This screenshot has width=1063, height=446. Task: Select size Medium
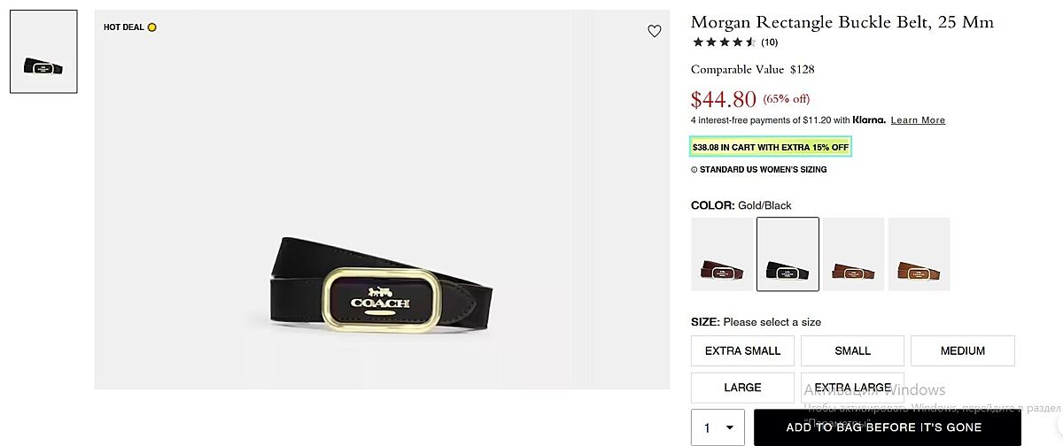[962, 350]
